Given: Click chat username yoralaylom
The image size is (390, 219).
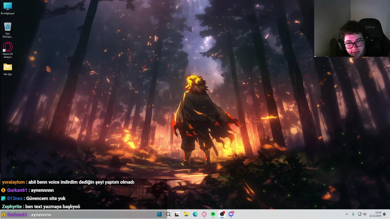Looking at the screenshot, I should pyautogui.click(x=13, y=182).
